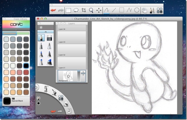Collapse the Copic Library panel triangle
This screenshot has height=120, width=187.
pyautogui.click(x=16, y=30)
